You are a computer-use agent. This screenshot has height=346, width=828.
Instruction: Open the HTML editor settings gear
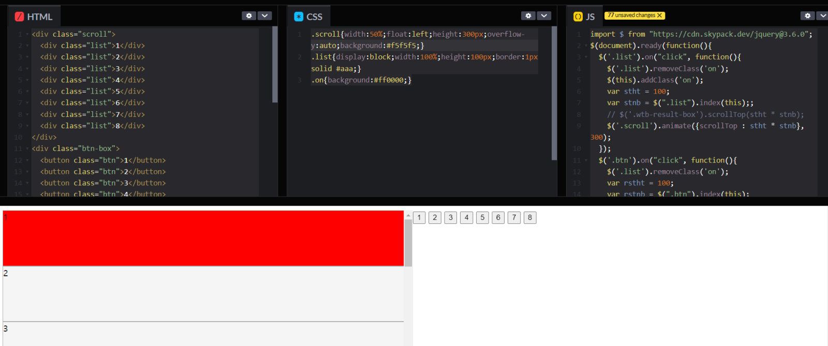(249, 16)
